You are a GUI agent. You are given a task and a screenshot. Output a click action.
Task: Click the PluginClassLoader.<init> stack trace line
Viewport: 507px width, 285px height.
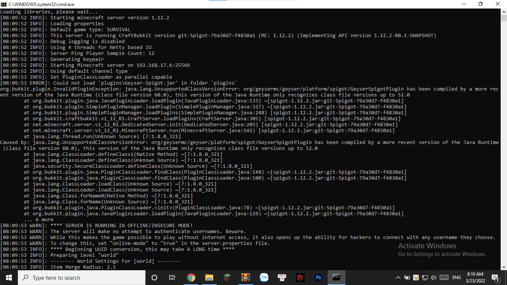[209, 208]
